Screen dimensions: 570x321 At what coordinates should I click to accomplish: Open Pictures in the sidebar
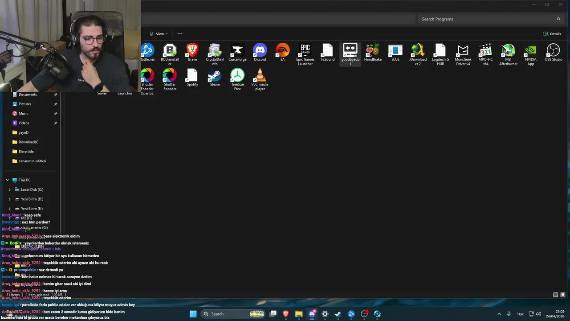coord(25,104)
